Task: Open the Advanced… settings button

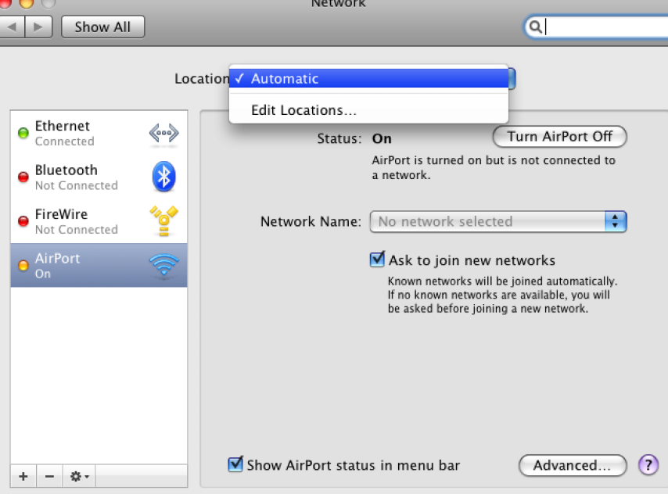Action: pyautogui.click(x=573, y=465)
